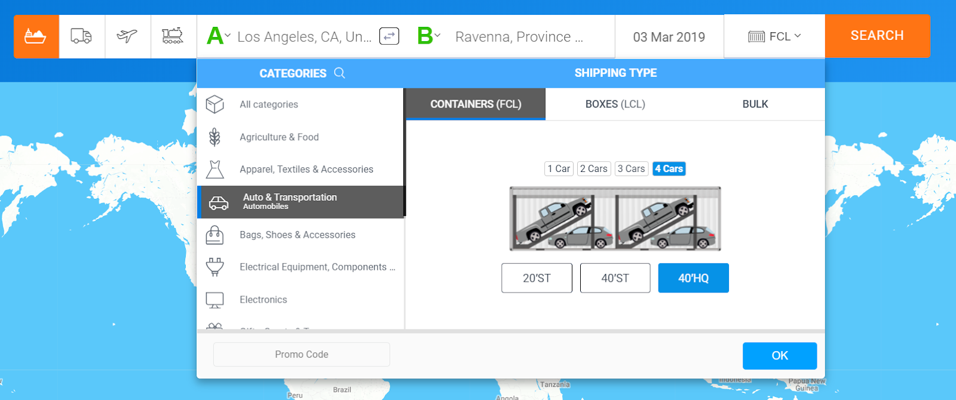Click the All categories cube icon

[215, 104]
